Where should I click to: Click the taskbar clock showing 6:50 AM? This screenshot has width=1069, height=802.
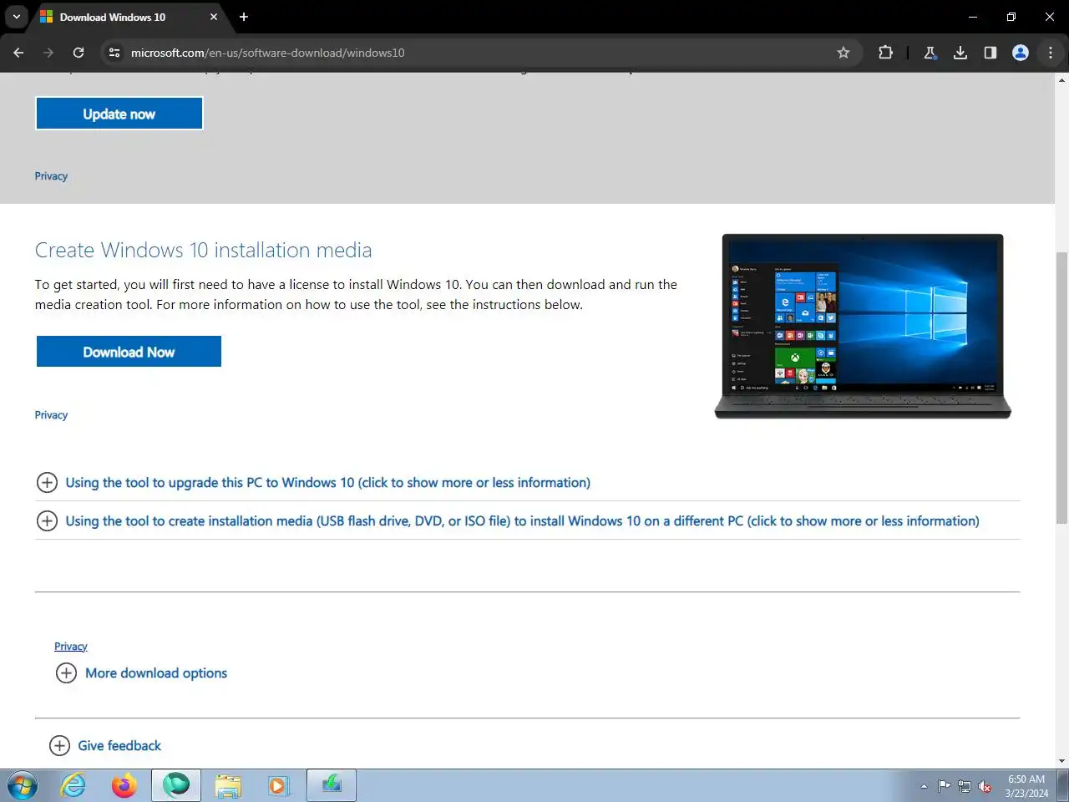pyautogui.click(x=1026, y=786)
